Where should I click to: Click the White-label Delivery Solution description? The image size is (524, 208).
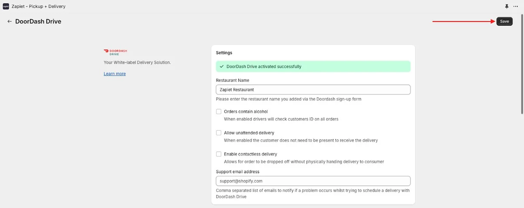(x=137, y=62)
